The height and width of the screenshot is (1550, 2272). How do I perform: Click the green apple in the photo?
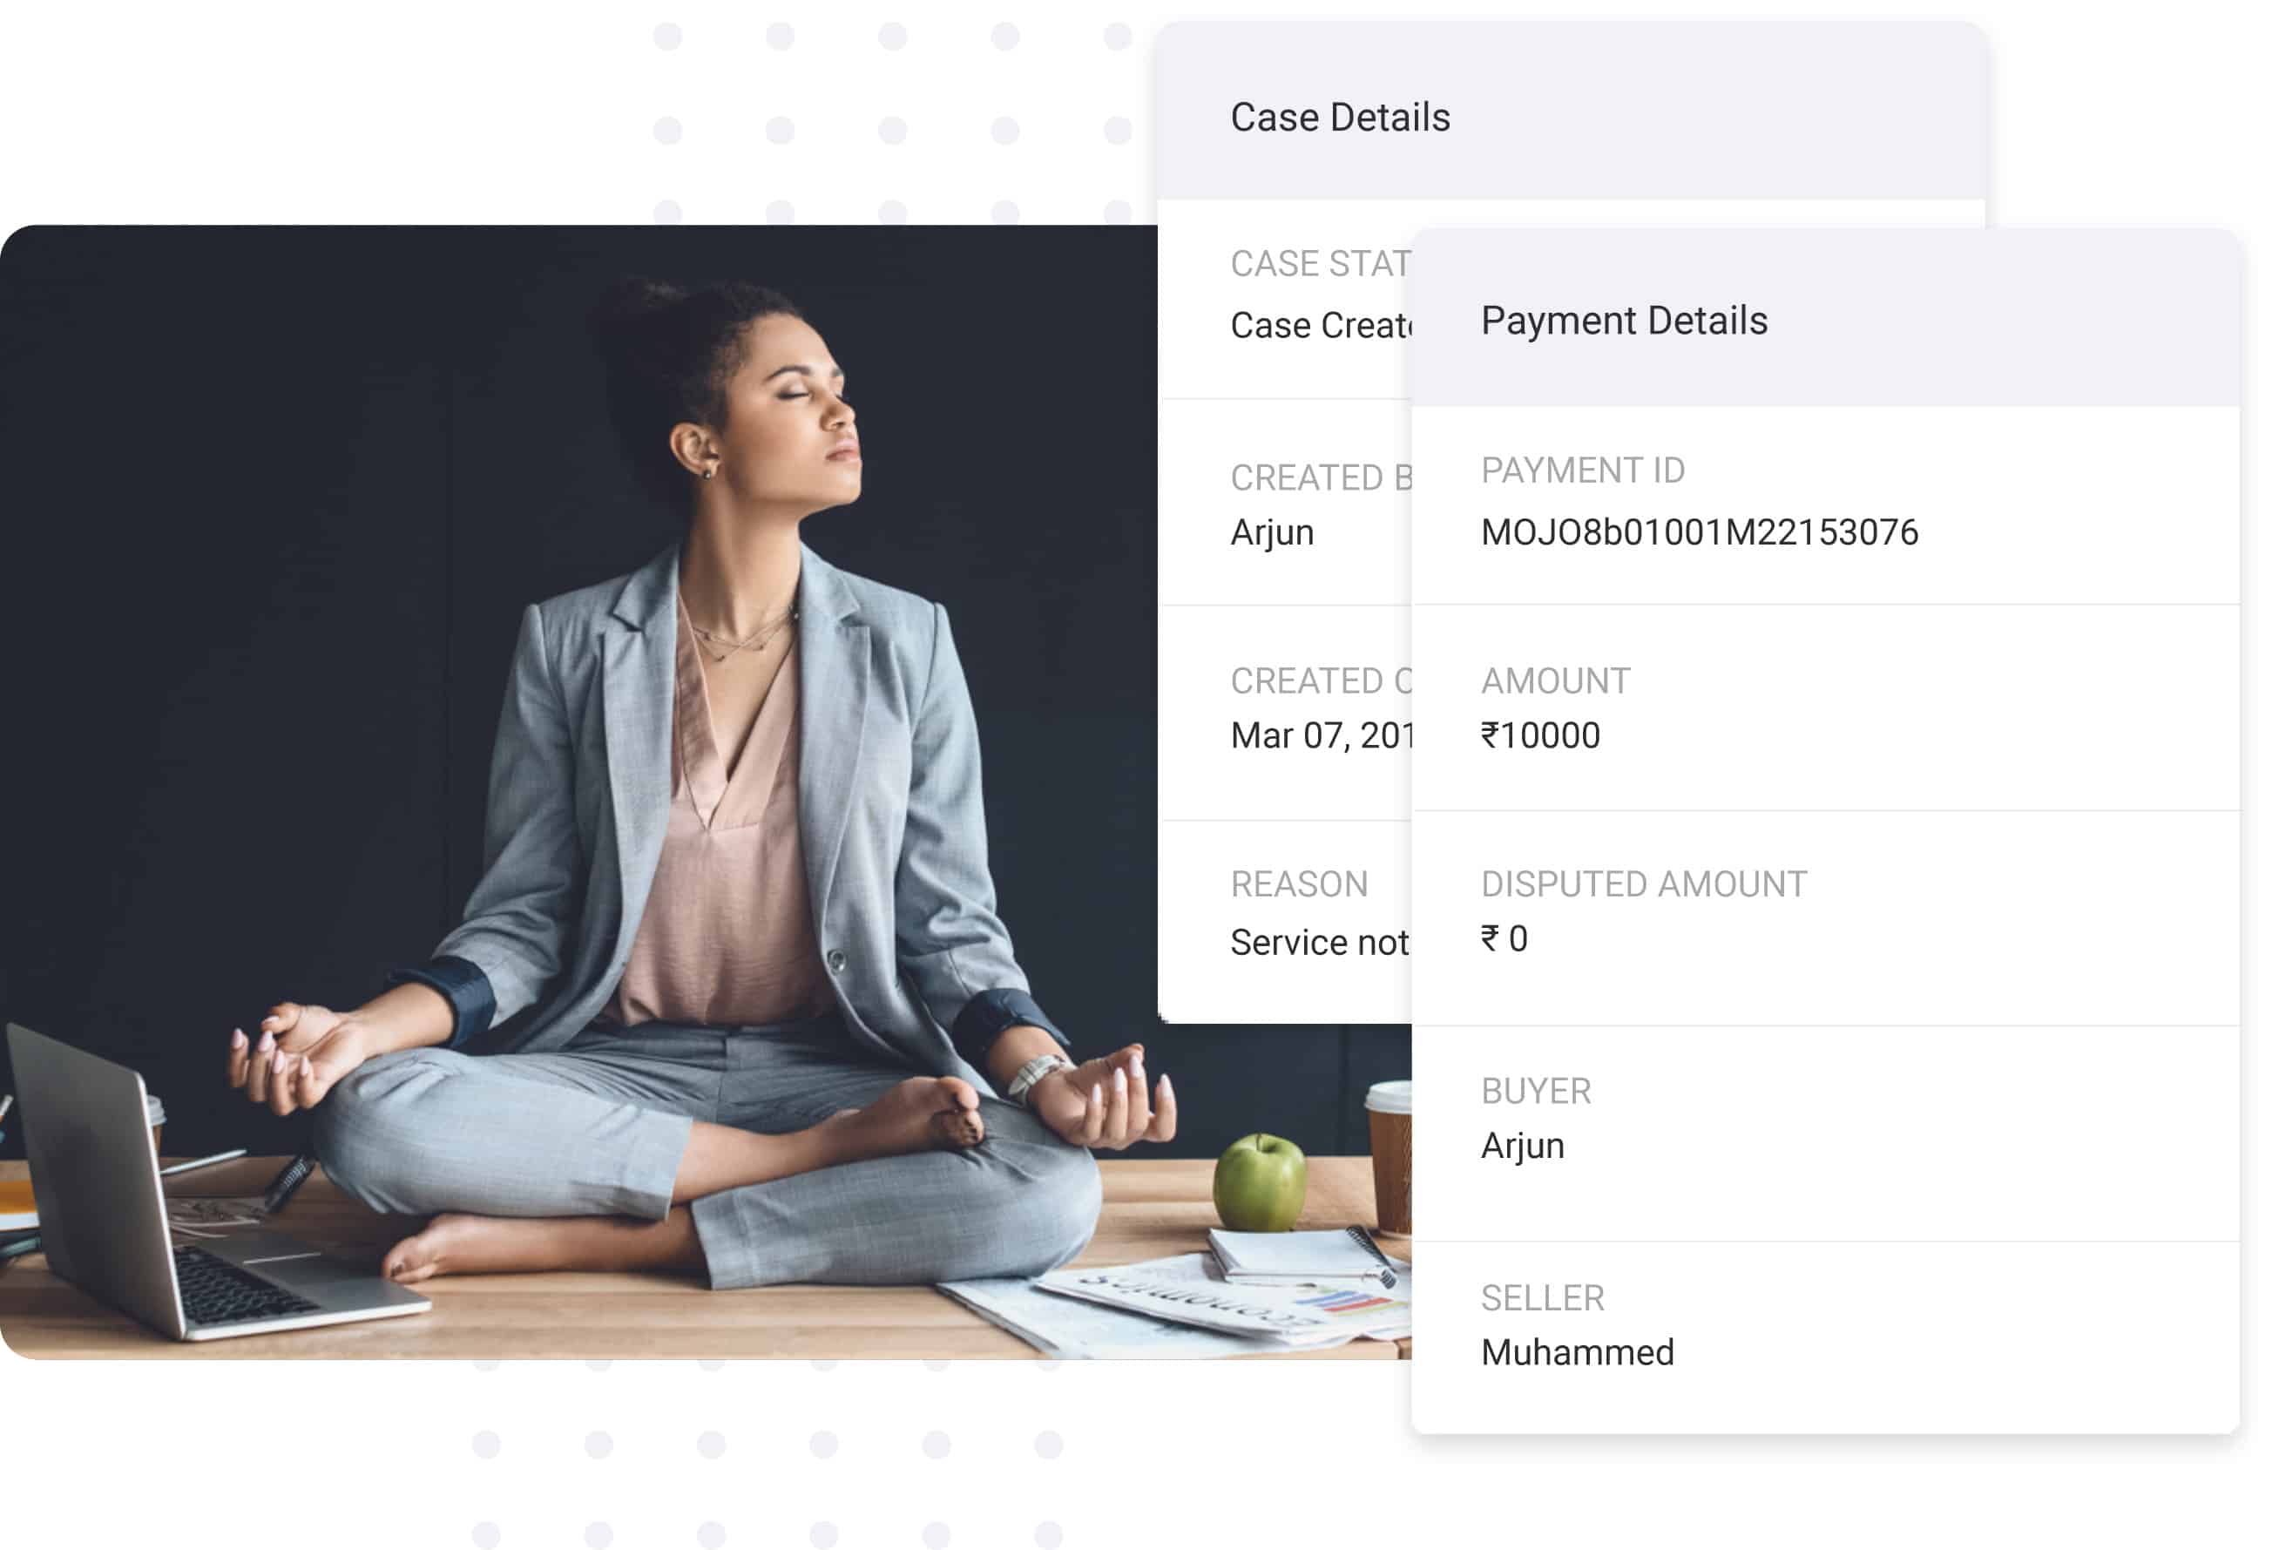coord(1259,1183)
